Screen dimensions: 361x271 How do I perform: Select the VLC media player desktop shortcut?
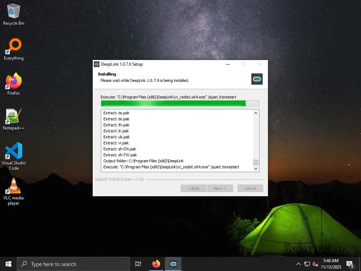14,192
